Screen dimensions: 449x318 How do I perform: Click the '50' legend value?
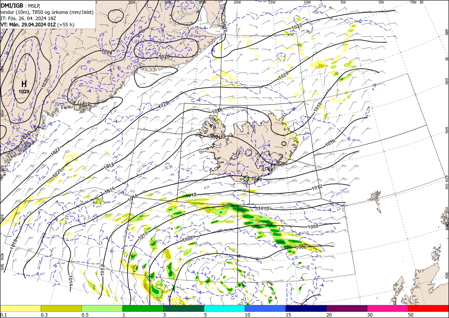[411, 315]
